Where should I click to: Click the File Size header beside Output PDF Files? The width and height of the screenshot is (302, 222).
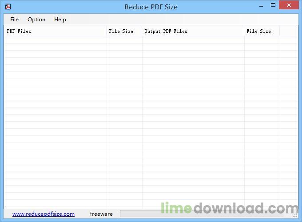click(262, 31)
